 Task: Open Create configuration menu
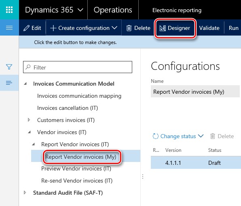[84, 28]
